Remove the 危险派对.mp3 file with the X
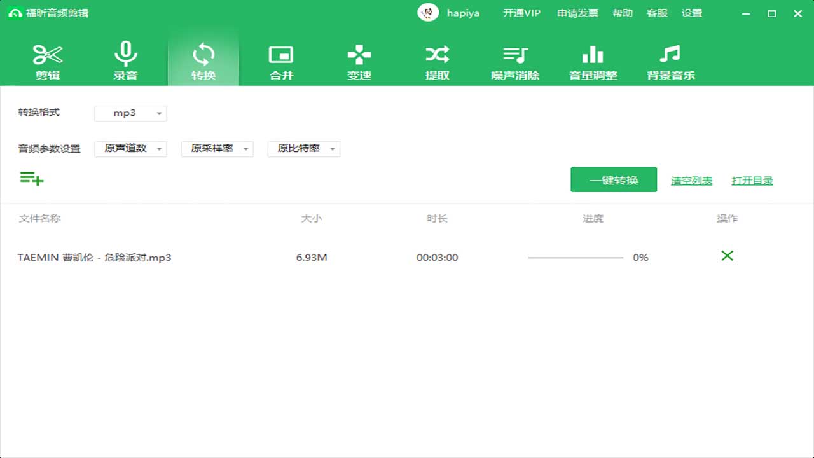The height and width of the screenshot is (458, 814). pos(727,256)
